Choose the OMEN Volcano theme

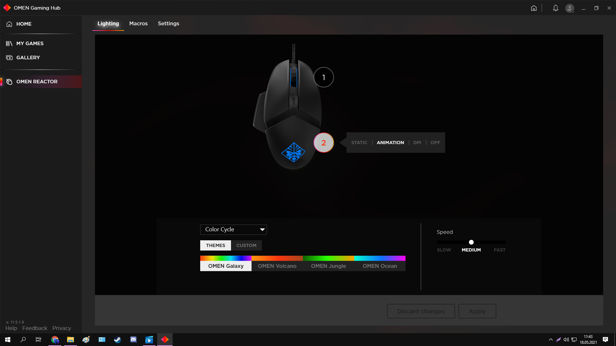277,266
